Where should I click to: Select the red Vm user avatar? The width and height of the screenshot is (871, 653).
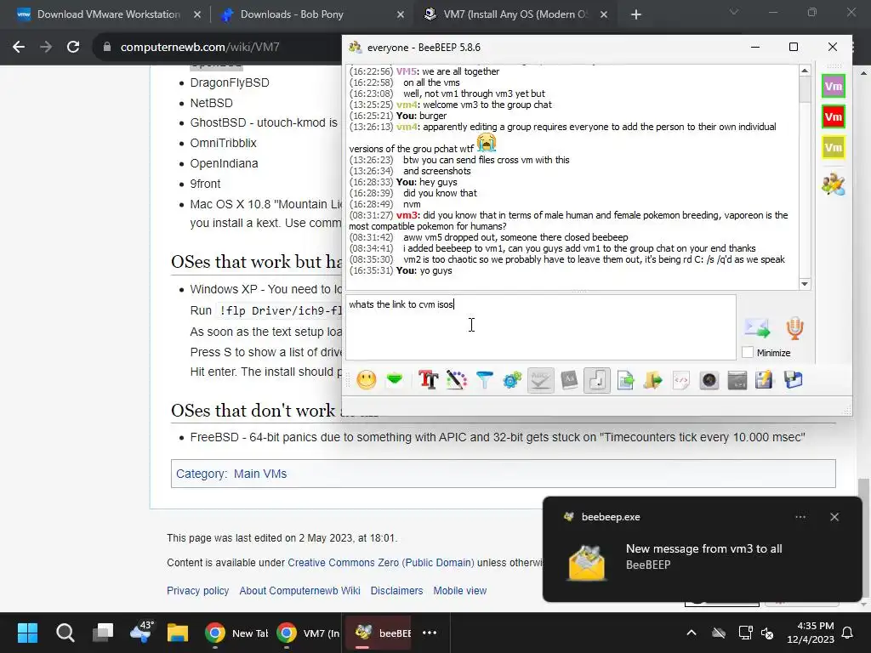pos(834,116)
